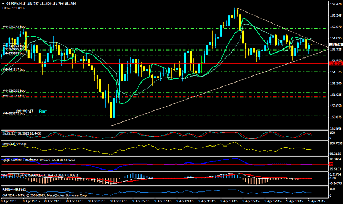Click the 150.850 price axis label
This screenshot has width=343, height=204.
(336, 106)
